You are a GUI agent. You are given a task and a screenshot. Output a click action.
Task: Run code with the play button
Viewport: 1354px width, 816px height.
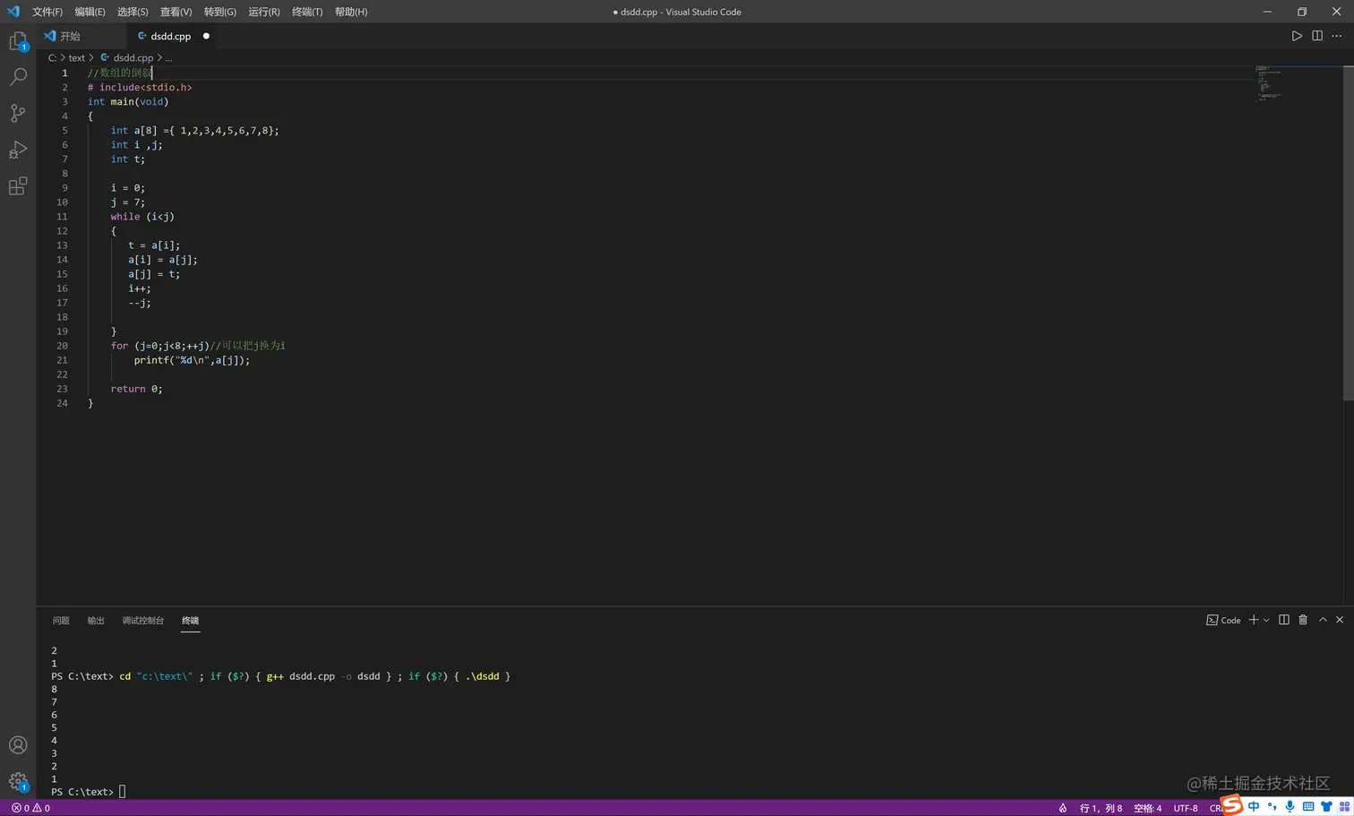click(x=1297, y=36)
